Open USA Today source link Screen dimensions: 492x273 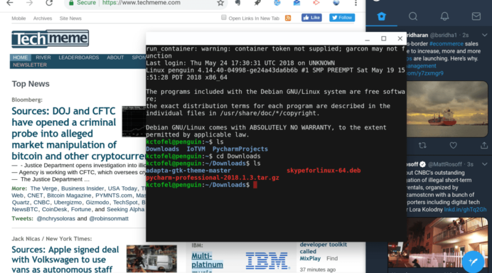tap(122, 188)
